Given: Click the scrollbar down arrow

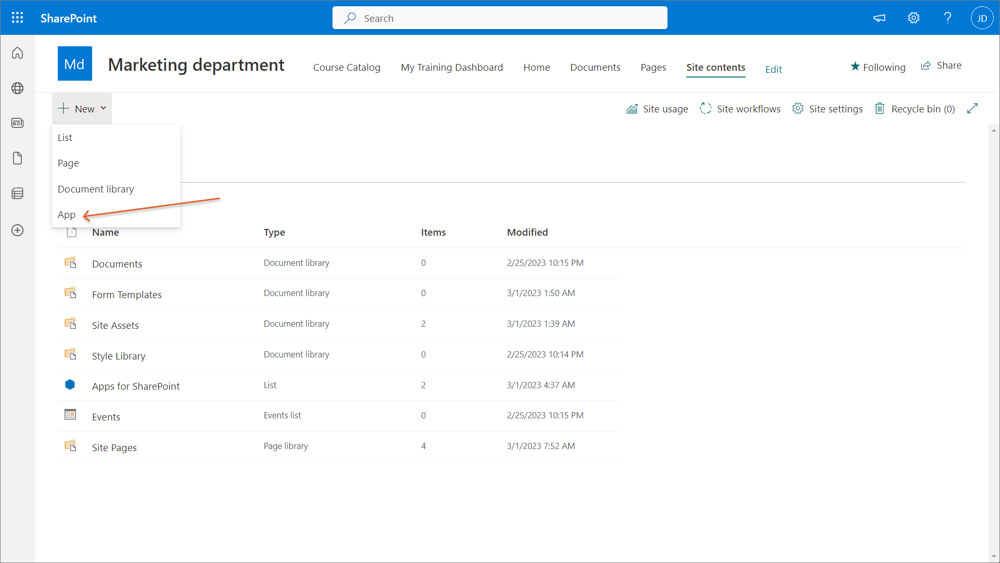Looking at the screenshot, I should coord(994,556).
